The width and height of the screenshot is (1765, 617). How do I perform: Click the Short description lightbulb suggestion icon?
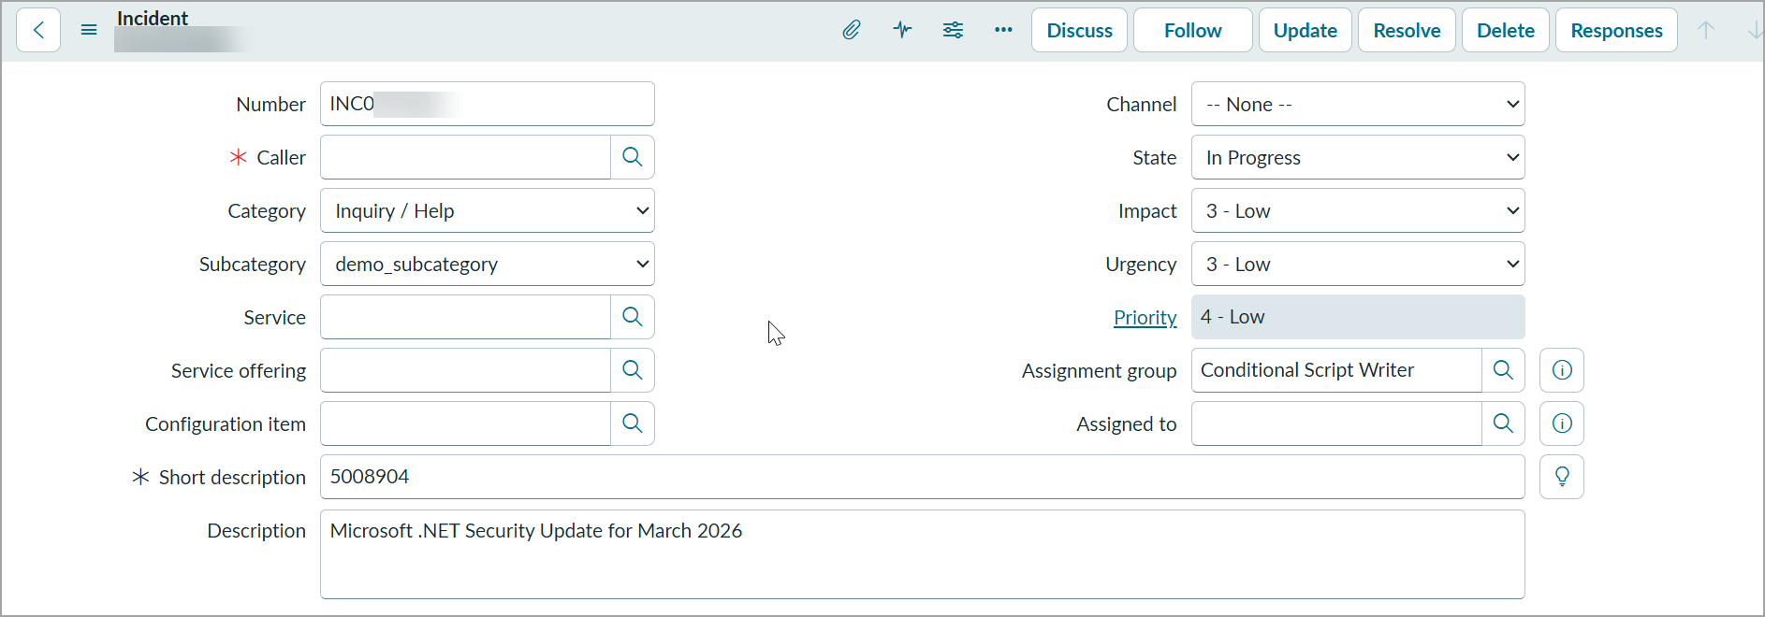(x=1562, y=477)
